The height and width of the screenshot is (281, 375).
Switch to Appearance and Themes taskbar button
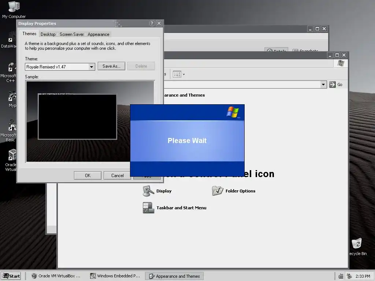tap(174, 276)
